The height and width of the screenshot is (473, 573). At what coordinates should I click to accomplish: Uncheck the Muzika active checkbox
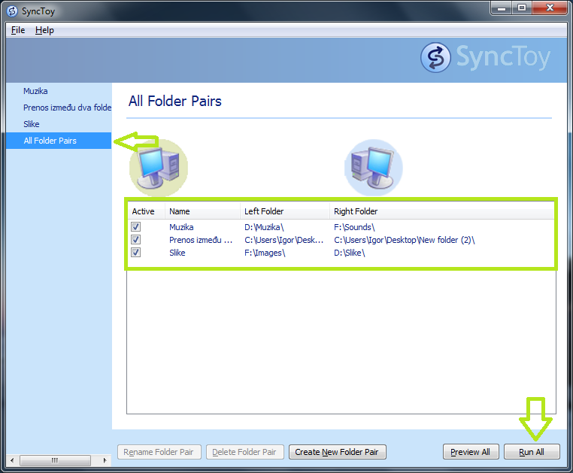pos(136,227)
